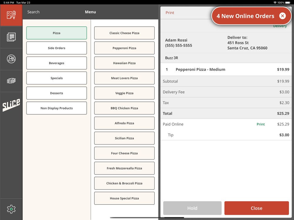The image size is (294, 220).
Task: Tap the Search field in menu header
Action: [34, 12]
